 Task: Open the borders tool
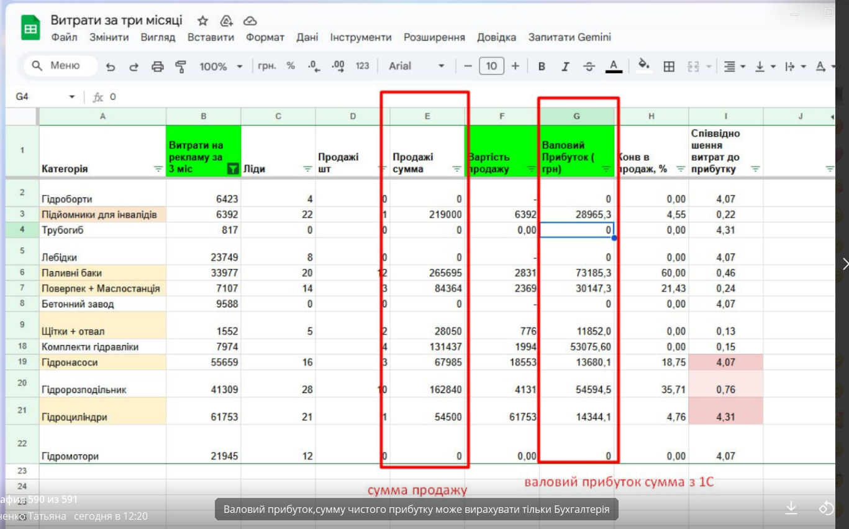(x=669, y=66)
